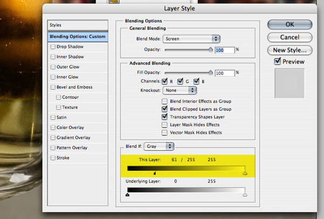Open the Blend Mode dropdown
The width and height of the screenshot is (324, 219).
tap(191, 39)
